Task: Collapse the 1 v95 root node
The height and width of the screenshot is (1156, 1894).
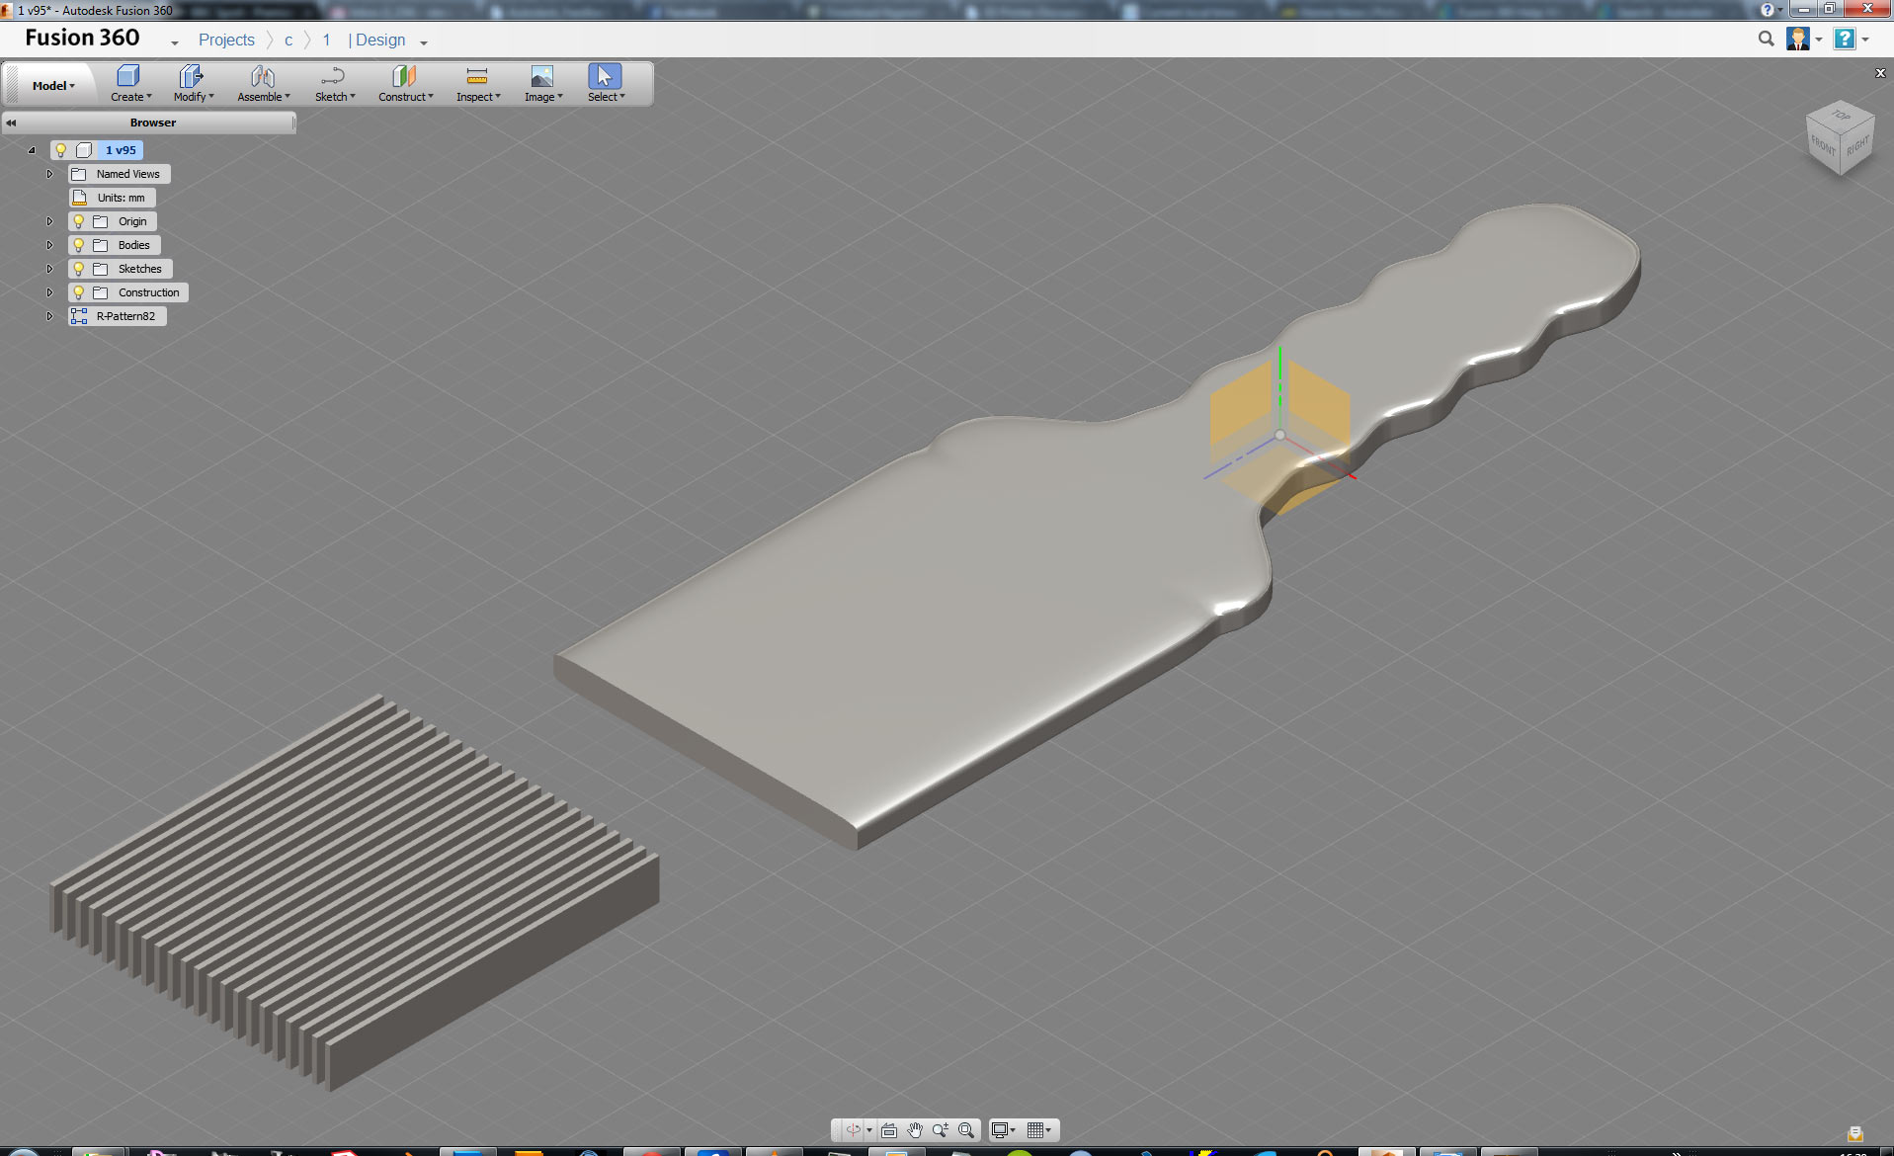Action: coord(32,150)
